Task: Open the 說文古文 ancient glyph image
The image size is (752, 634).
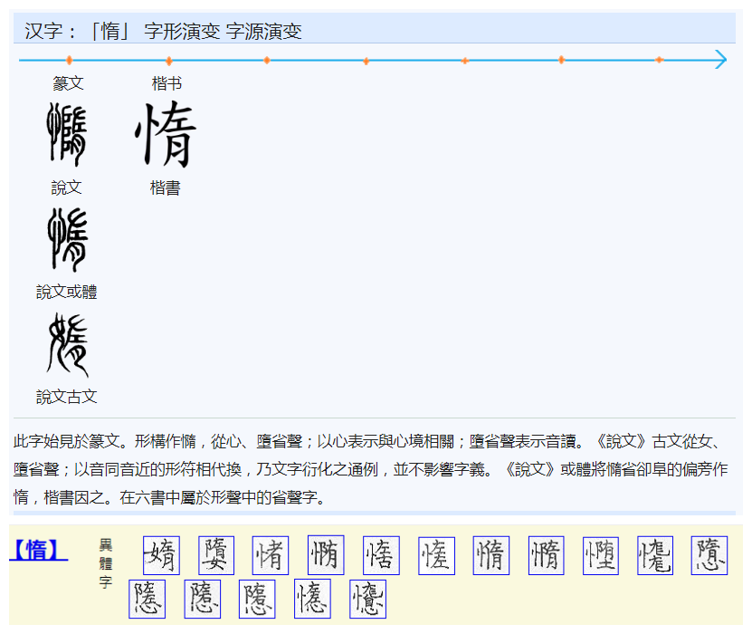Action: click(x=68, y=344)
